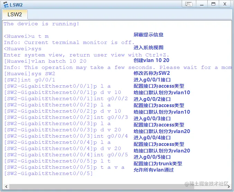
Task: Click the 'int g0/0/2' command line
Action: click(x=66, y=99)
